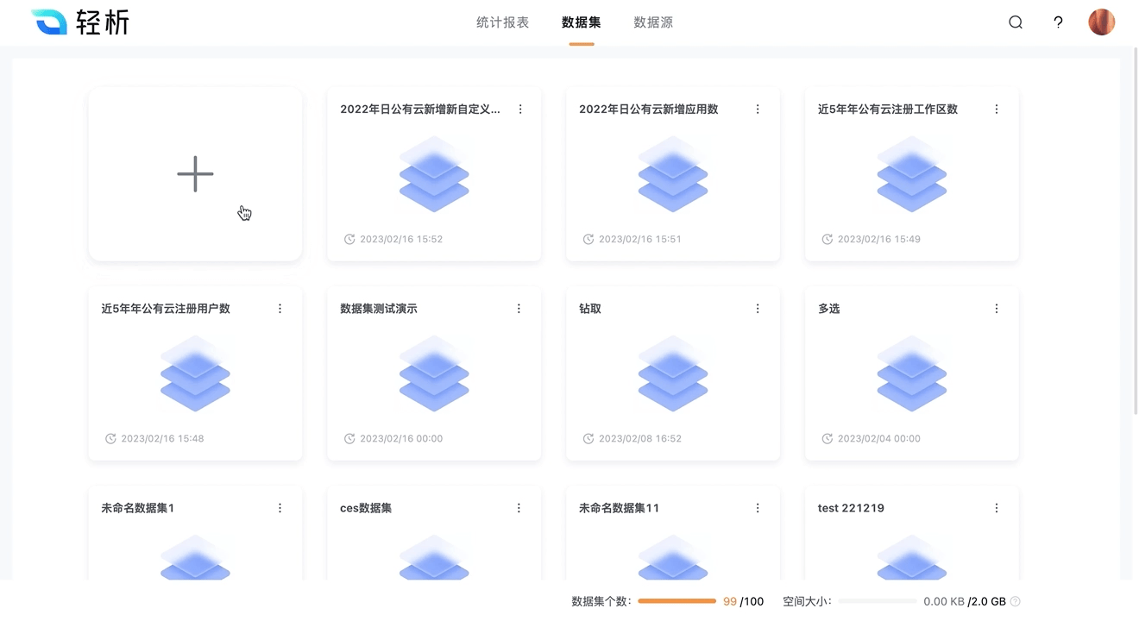The width and height of the screenshot is (1139, 621).
Task: Open more options for 近5年年公有云注册用户数 card
Action: coord(280,309)
